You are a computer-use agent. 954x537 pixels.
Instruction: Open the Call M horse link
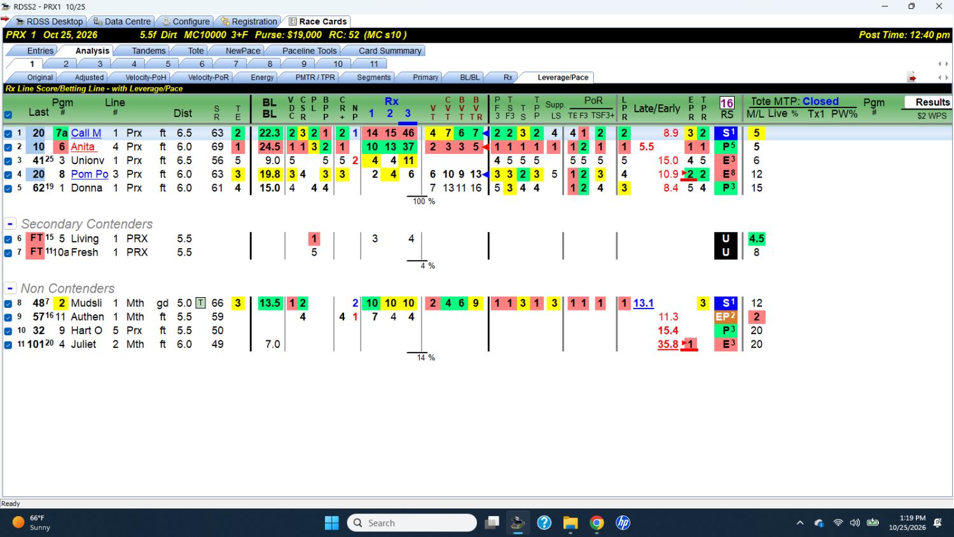(86, 133)
